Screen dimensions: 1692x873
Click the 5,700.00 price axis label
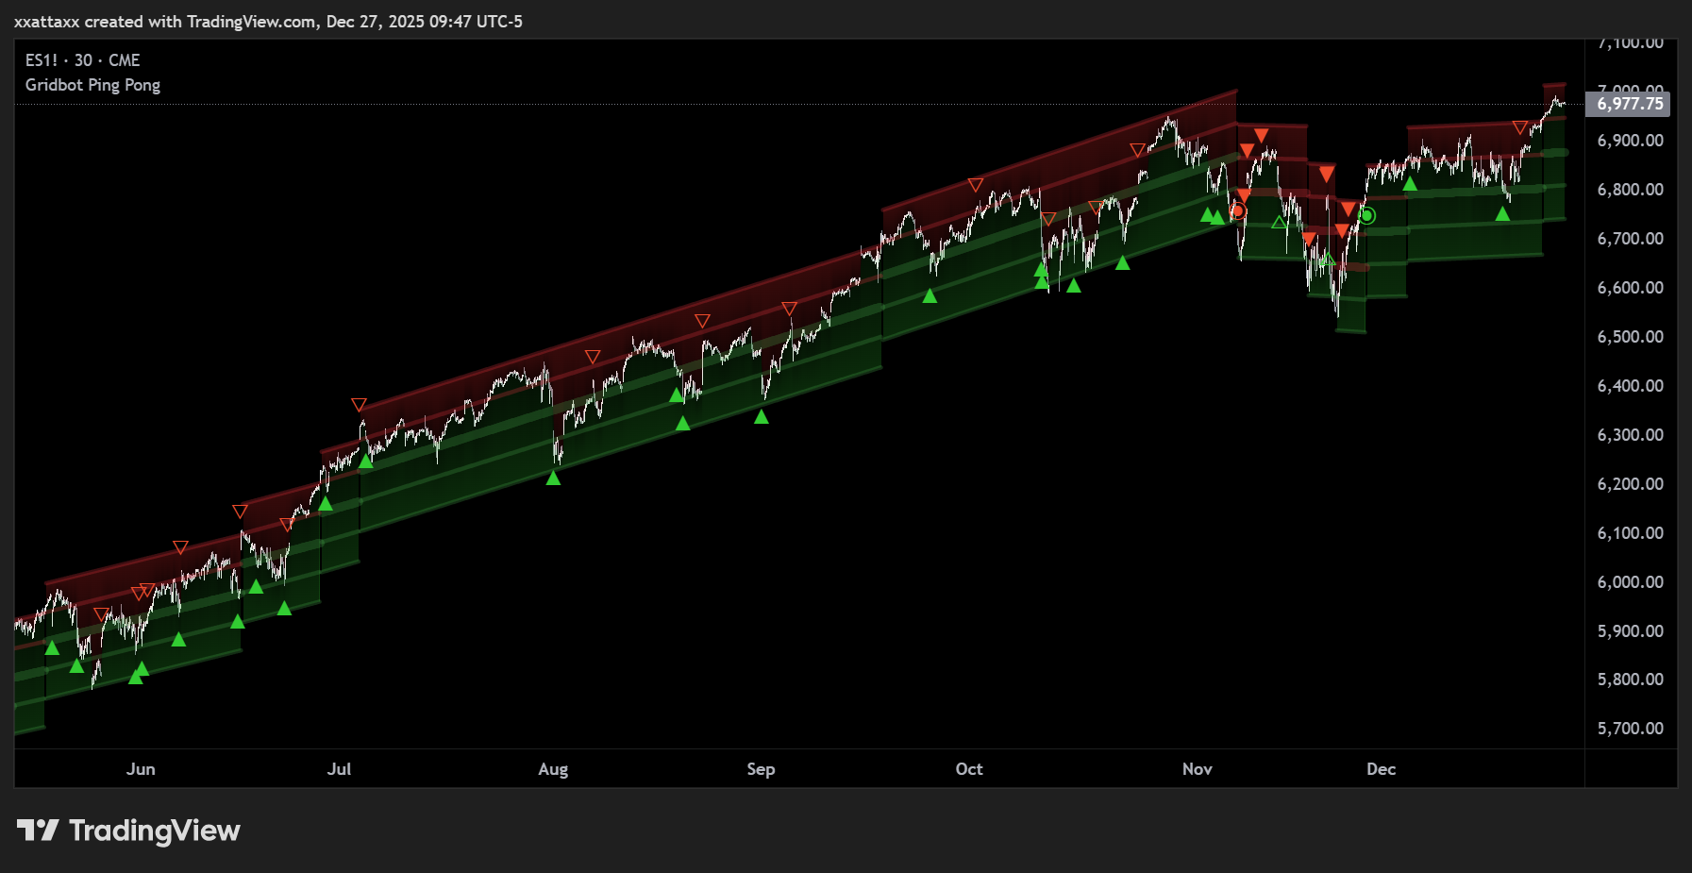pos(1630,729)
